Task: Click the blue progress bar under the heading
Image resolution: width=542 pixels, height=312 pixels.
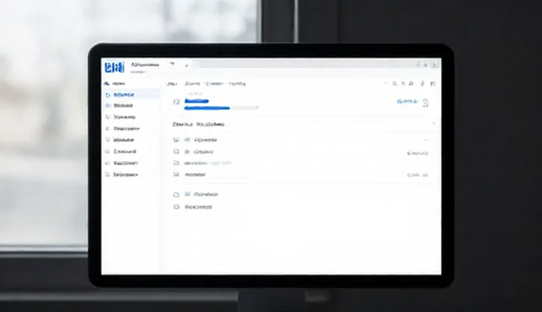Action: (207, 109)
